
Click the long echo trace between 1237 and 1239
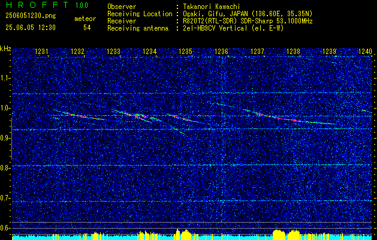click(x=288, y=117)
